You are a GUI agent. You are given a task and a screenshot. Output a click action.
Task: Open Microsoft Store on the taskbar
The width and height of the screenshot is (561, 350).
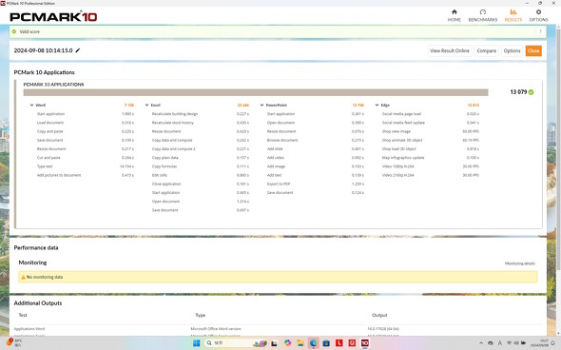click(x=326, y=343)
